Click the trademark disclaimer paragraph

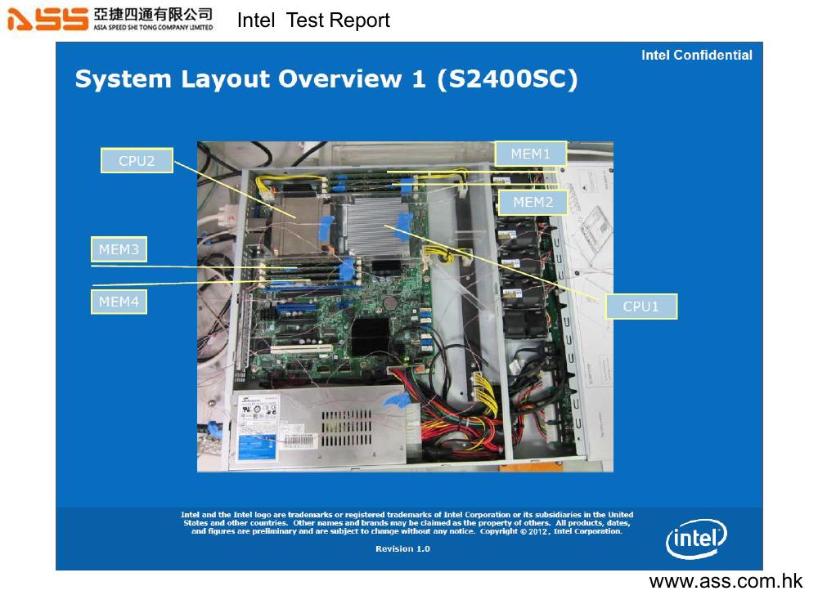click(x=407, y=523)
